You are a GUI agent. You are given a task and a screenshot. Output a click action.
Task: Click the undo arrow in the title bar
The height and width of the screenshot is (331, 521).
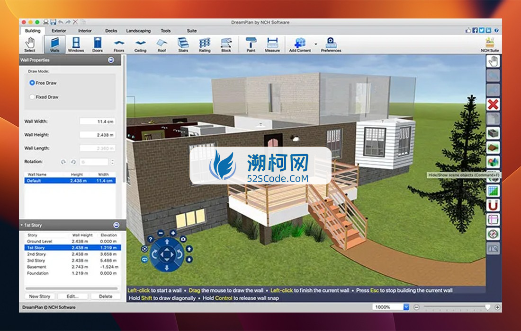[61, 22]
